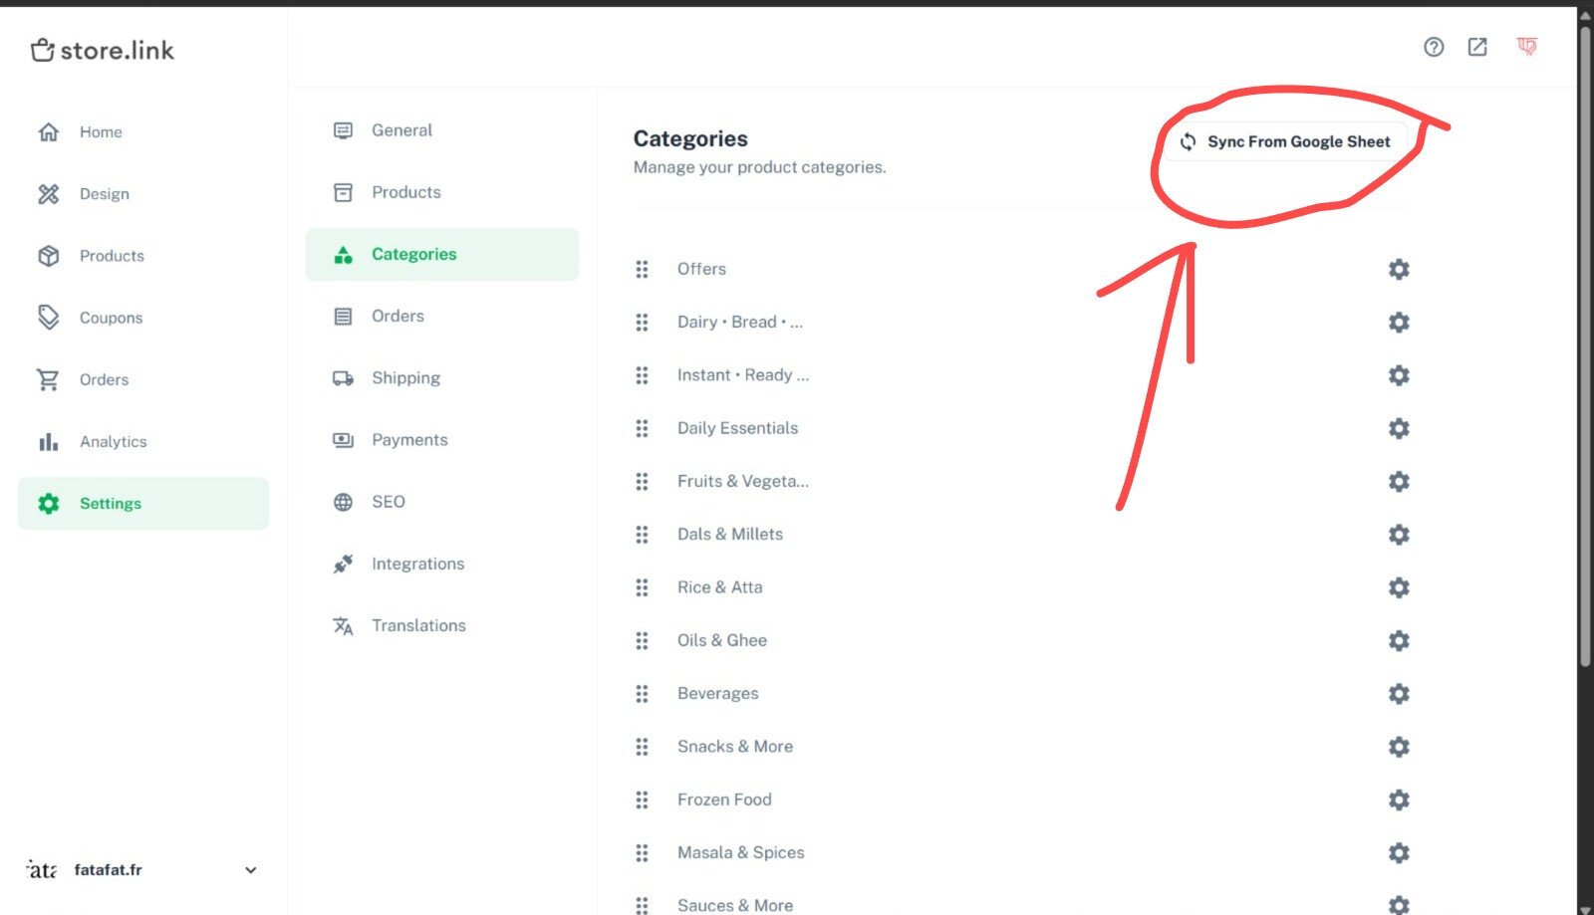Select the Translations settings section

coord(418,625)
